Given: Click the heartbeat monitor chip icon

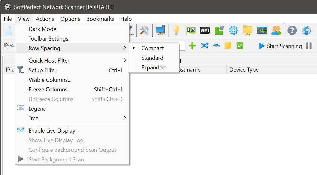Looking at the screenshot, I should (262, 31).
